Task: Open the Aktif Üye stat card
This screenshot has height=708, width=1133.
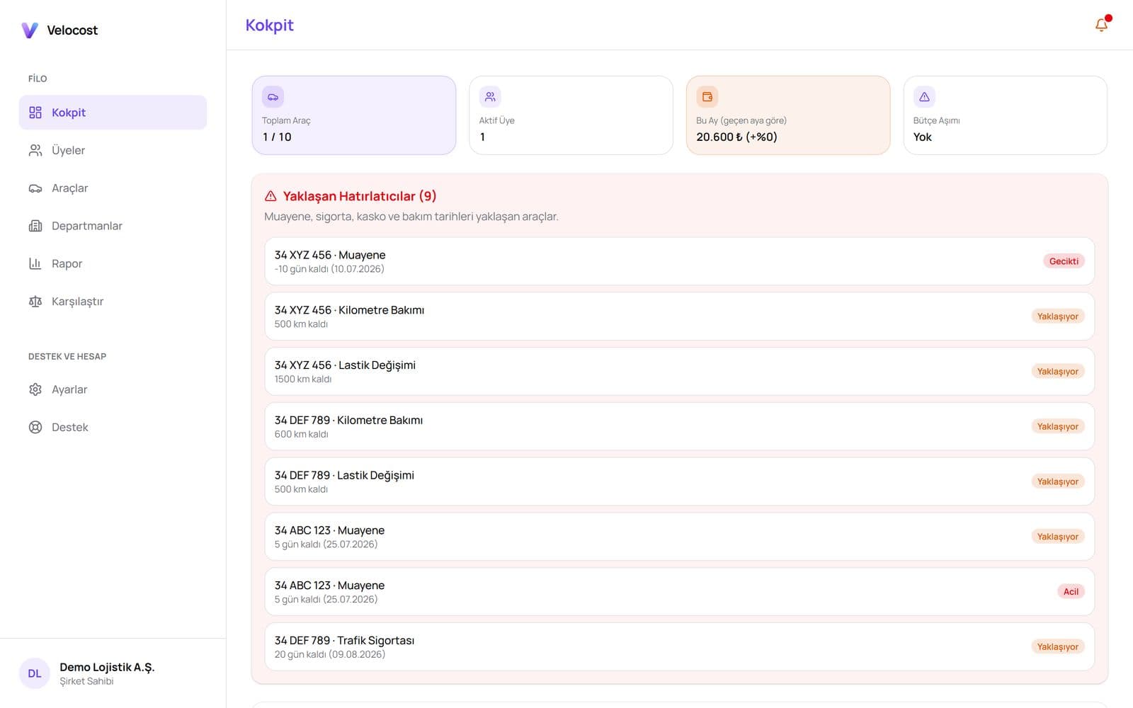Action: (571, 115)
